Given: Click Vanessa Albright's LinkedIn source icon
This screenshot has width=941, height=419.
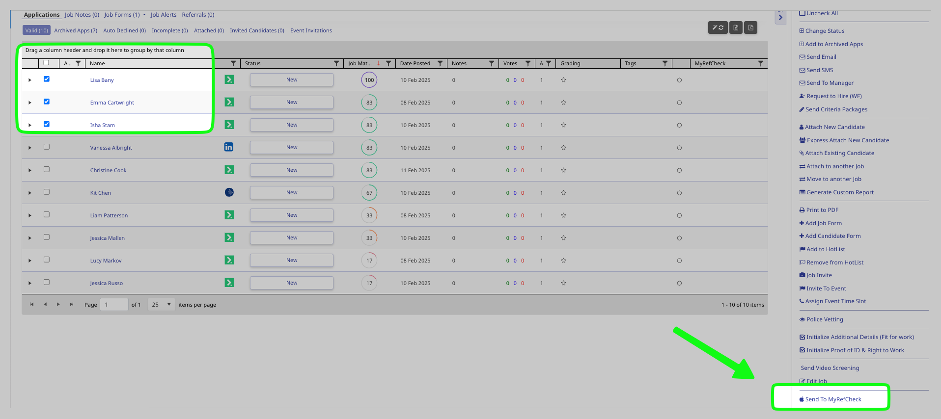Looking at the screenshot, I should tap(229, 147).
